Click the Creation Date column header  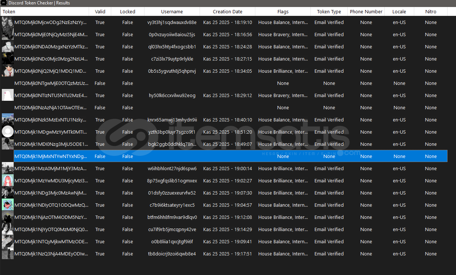click(227, 12)
